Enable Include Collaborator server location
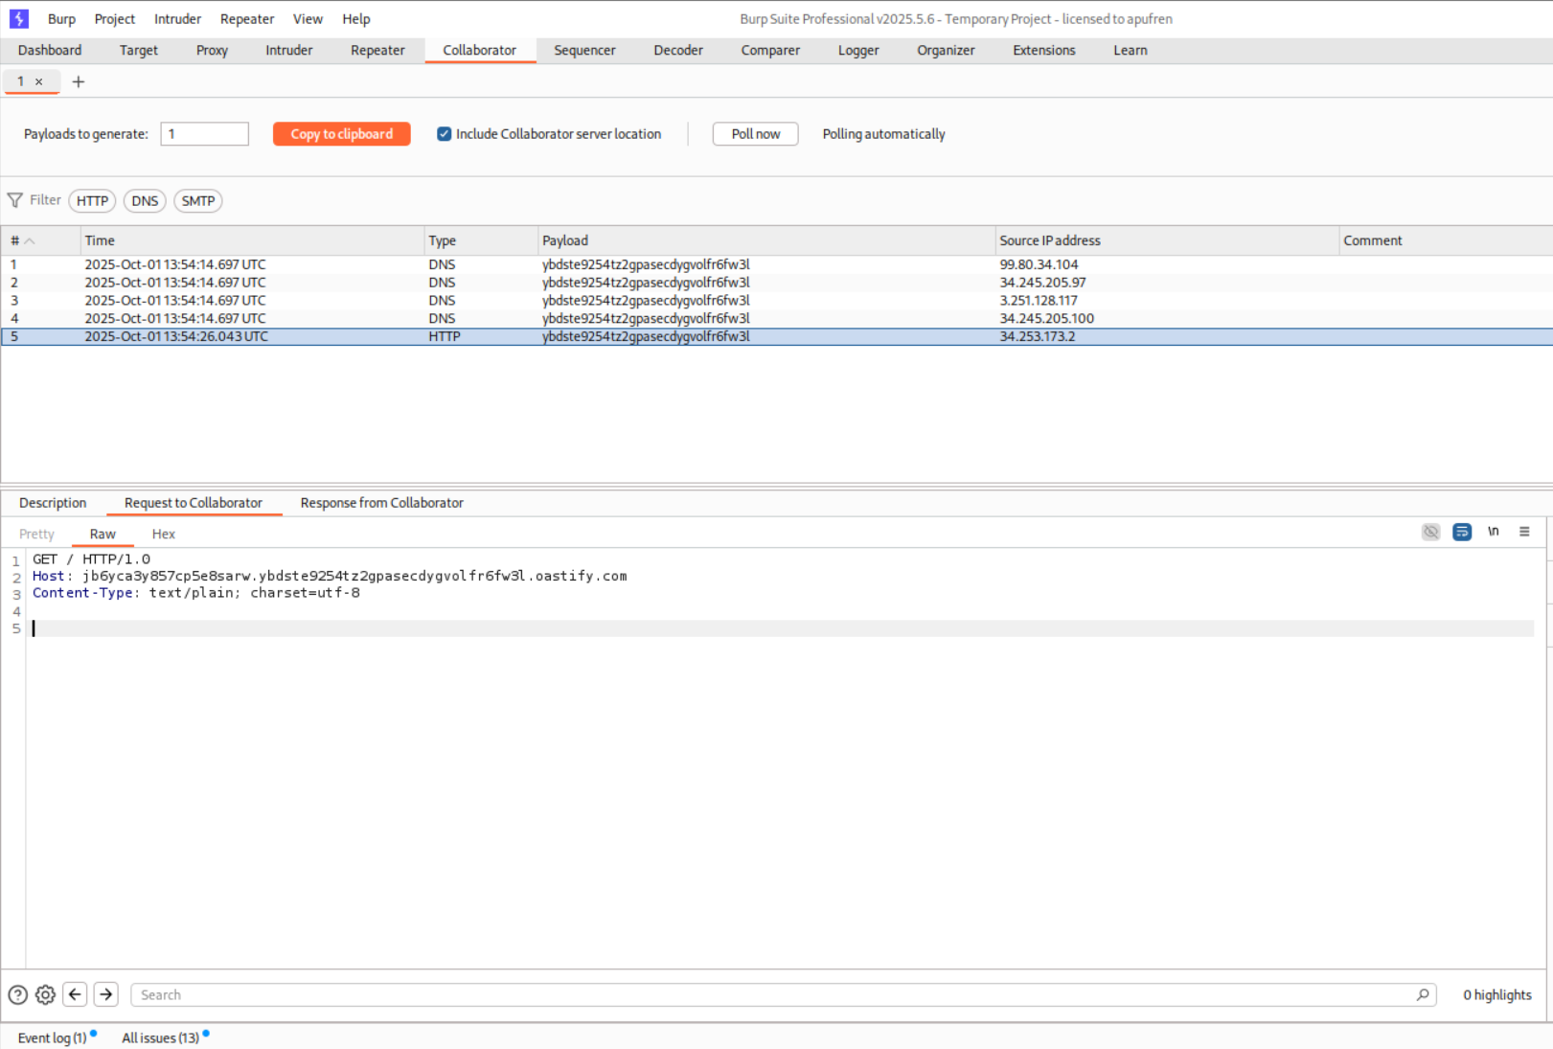Viewport: 1553px width, 1049px height. (x=444, y=133)
